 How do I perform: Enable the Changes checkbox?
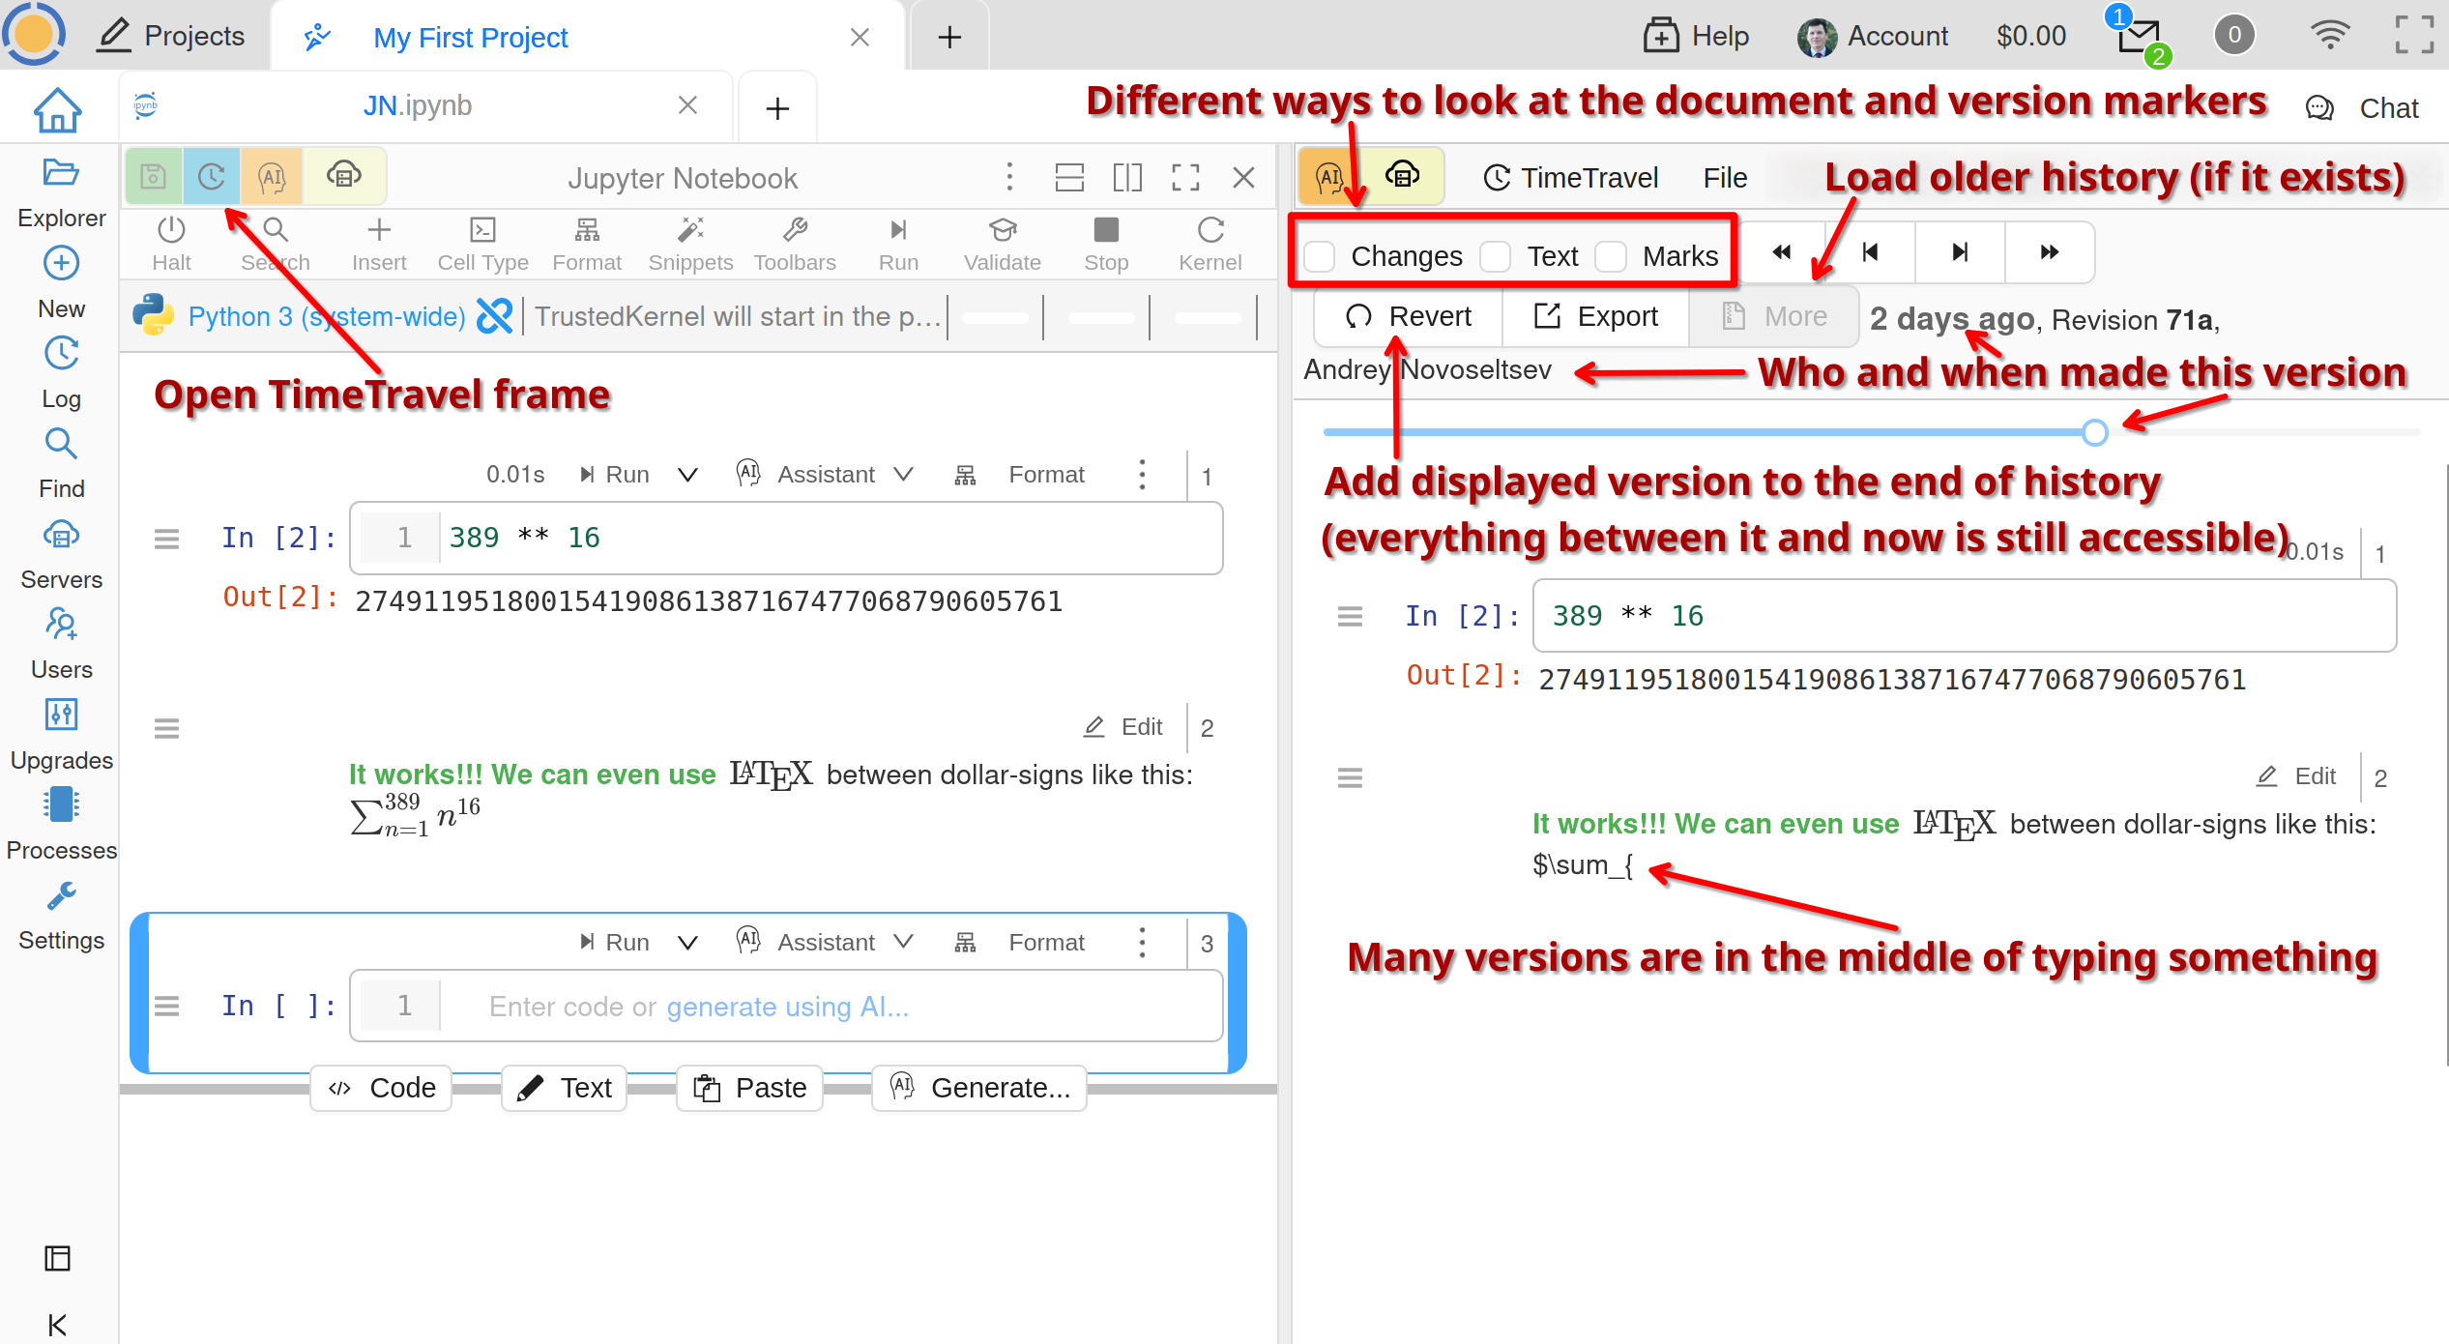1321,257
